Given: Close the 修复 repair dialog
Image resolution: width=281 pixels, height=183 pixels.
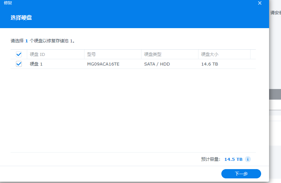Looking at the screenshot, I should (260, 3).
